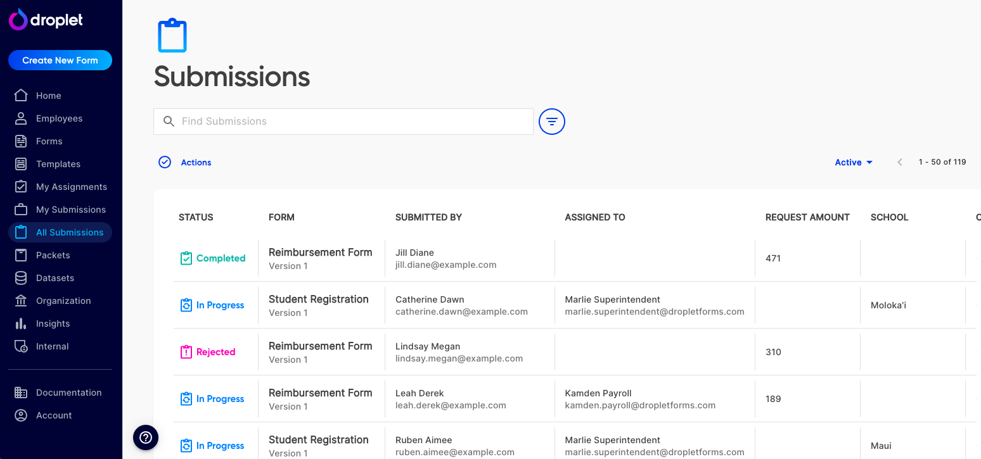The image size is (981, 459).
Task: Click Student Registration in Catherine Dawn row
Action: pyautogui.click(x=319, y=299)
